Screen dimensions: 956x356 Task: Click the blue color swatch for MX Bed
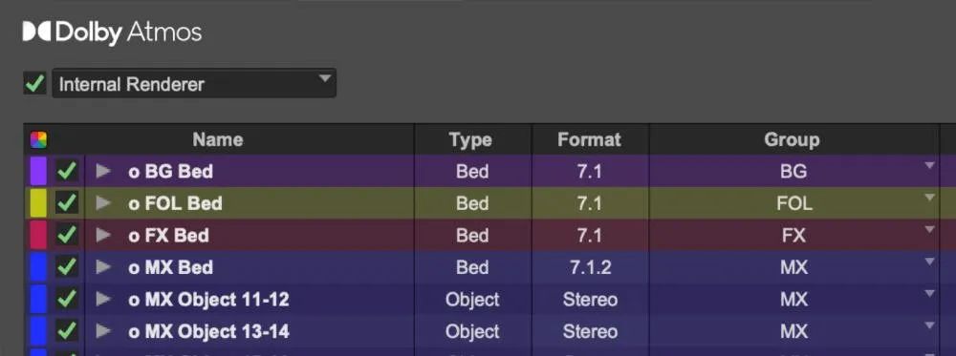click(x=38, y=267)
